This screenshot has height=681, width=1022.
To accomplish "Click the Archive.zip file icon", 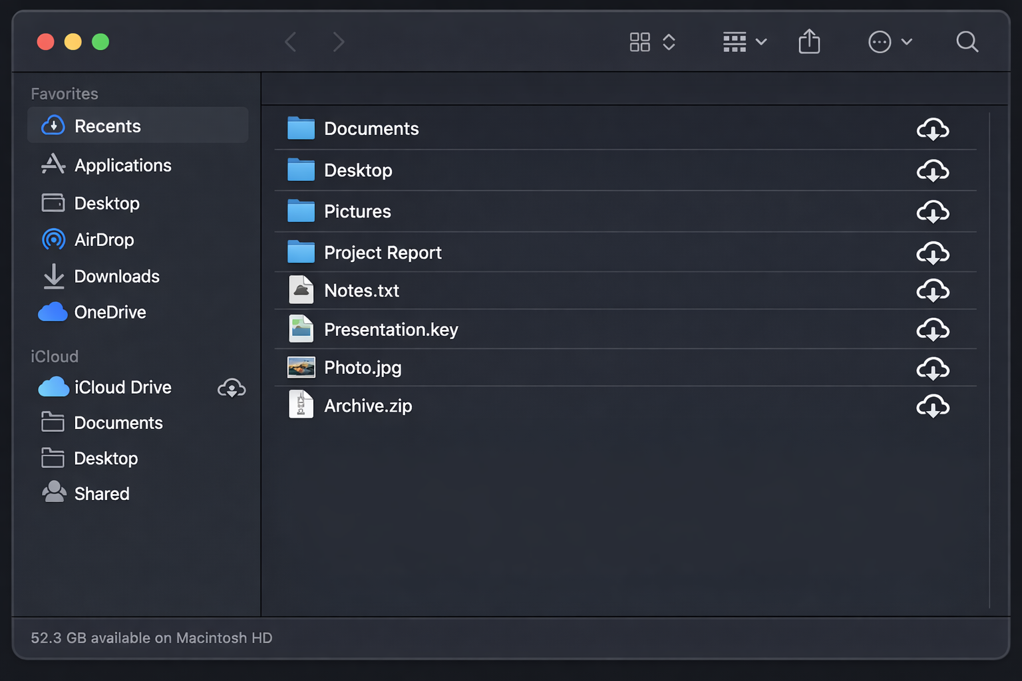I will 301,404.
